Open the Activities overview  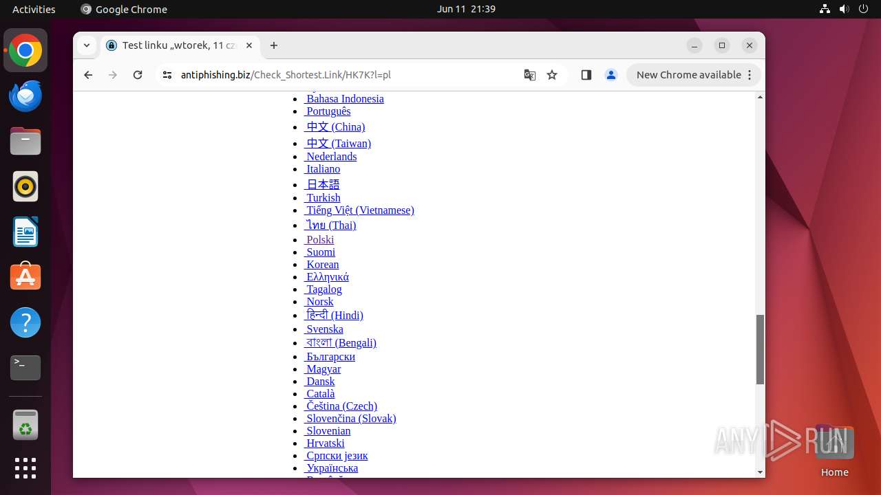tap(34, 9)
